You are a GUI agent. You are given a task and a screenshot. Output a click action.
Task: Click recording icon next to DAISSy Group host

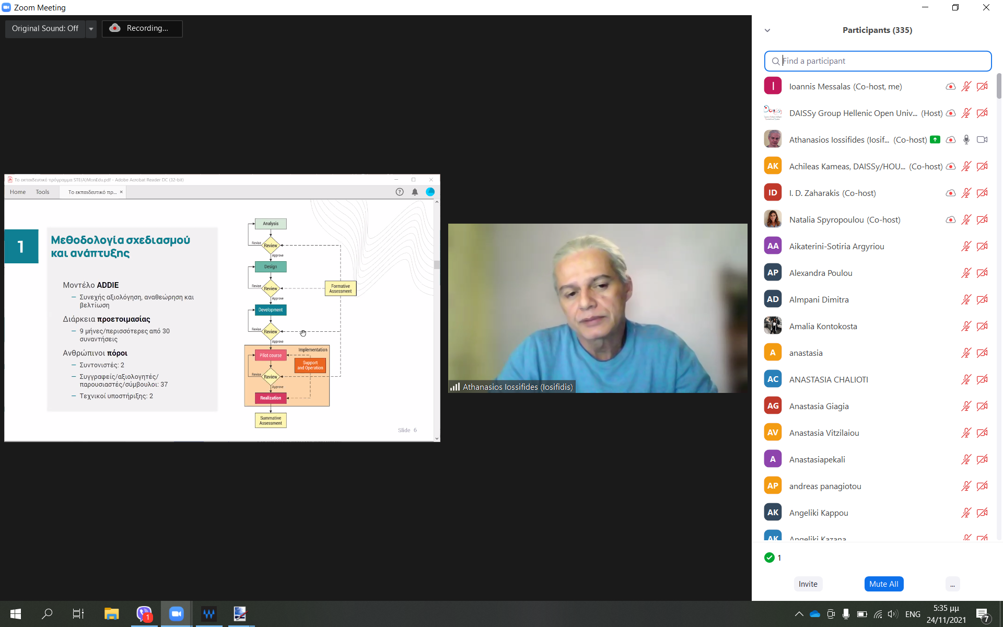(951, 113)
